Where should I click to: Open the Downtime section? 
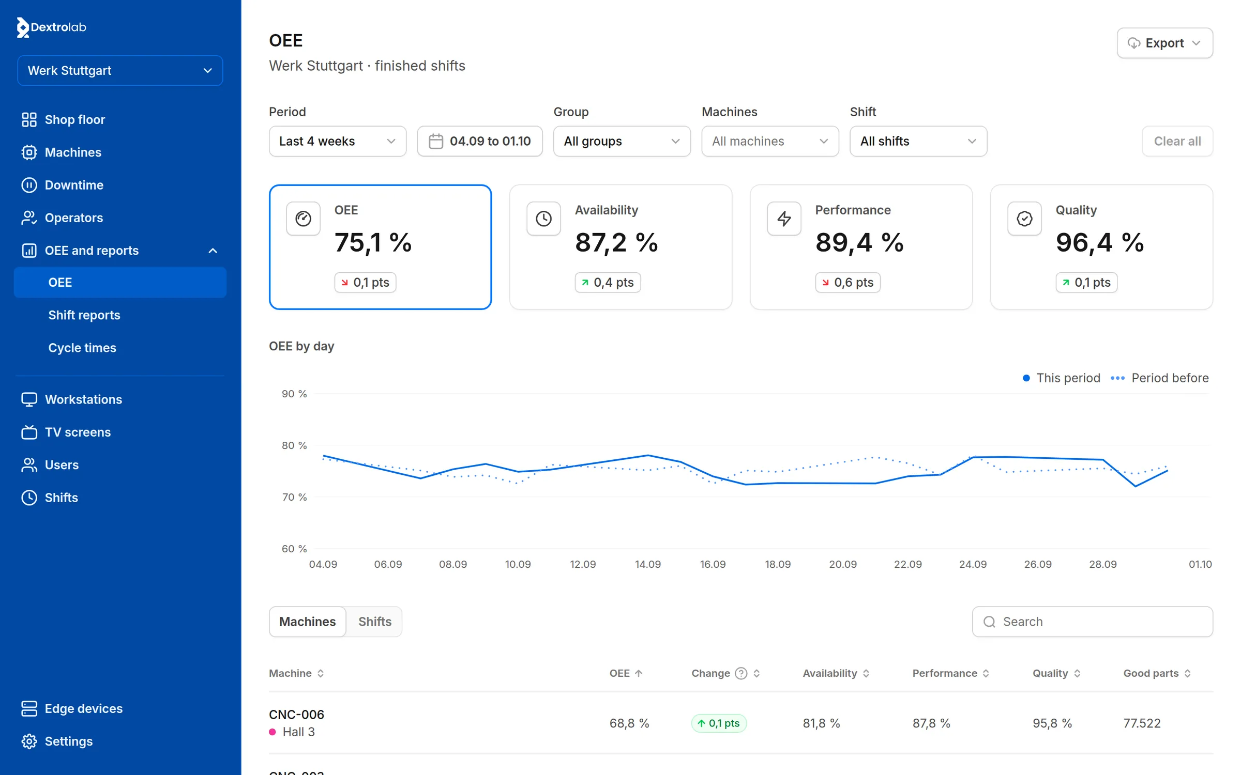pos(120,185)
